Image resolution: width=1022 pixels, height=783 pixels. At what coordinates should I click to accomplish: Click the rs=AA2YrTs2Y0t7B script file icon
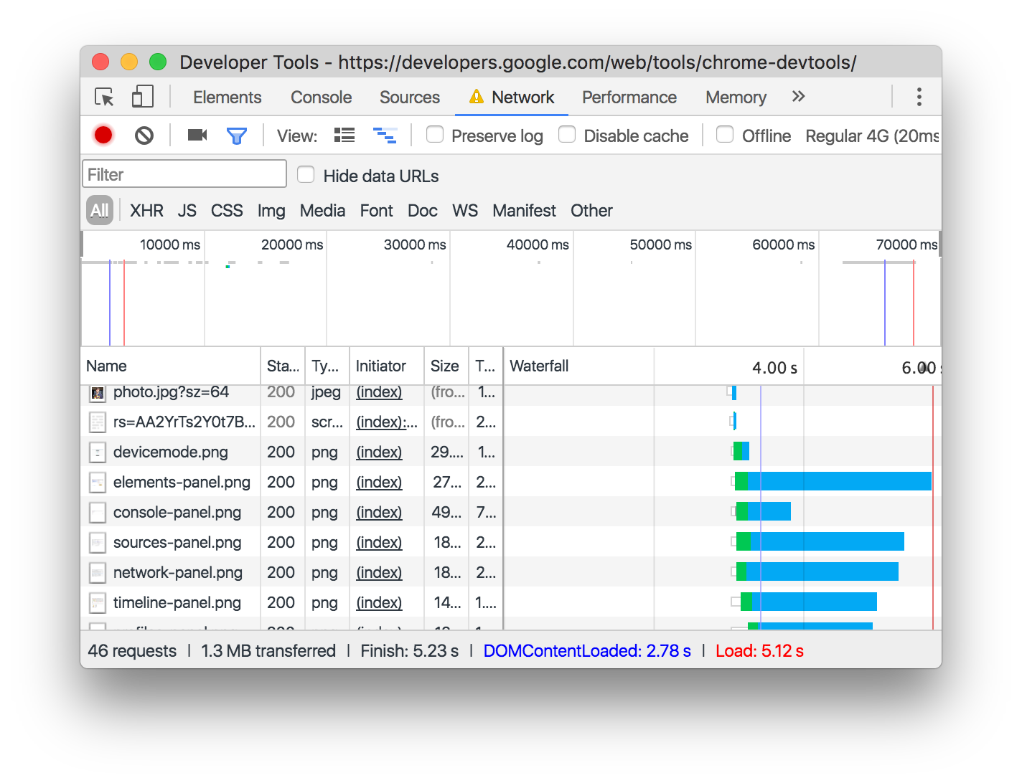click(98, 422)
